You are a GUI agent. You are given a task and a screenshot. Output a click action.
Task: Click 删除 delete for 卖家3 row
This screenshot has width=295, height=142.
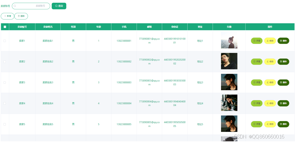(x=283, y=82)
